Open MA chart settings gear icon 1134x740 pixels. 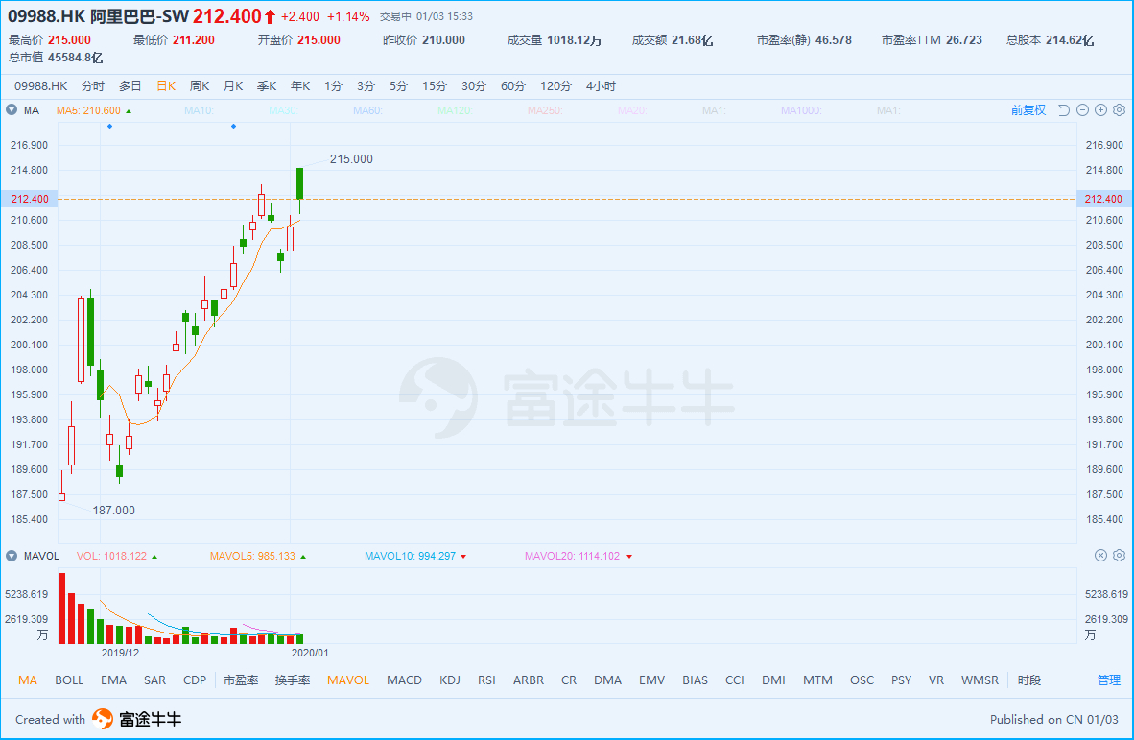(1119, 110)
